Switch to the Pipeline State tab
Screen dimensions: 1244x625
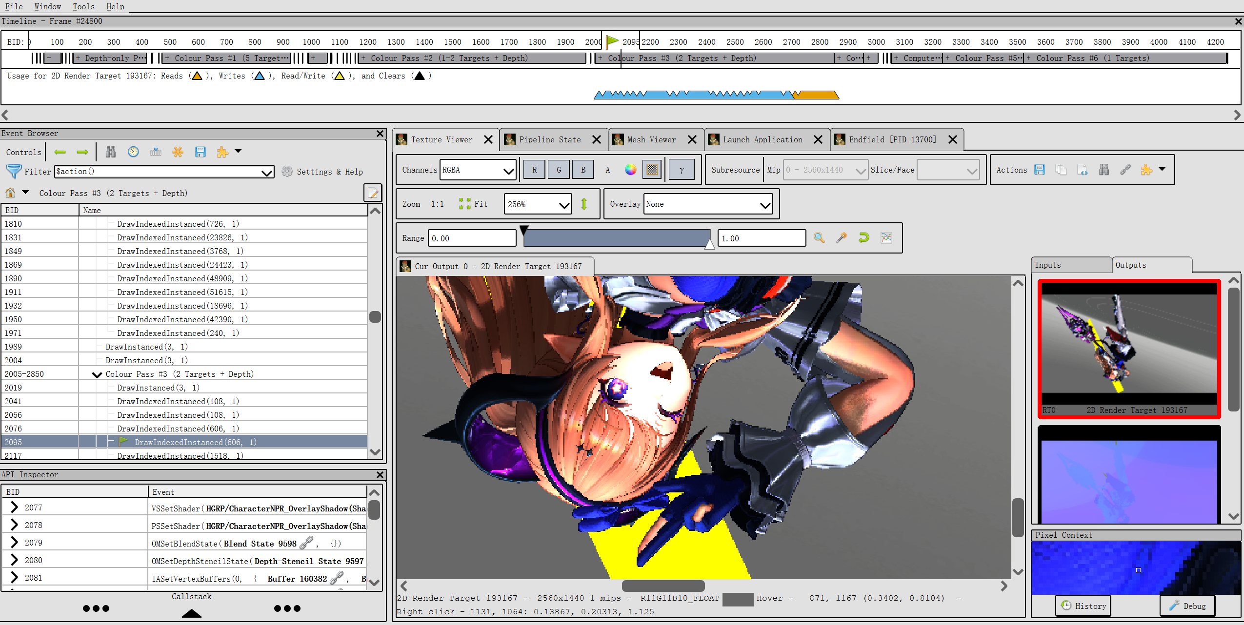550,139
